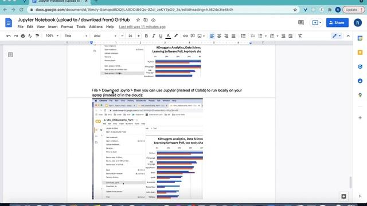Open Maps in side panel
Screen dimensions: 367x206
[x=360, y=95]
